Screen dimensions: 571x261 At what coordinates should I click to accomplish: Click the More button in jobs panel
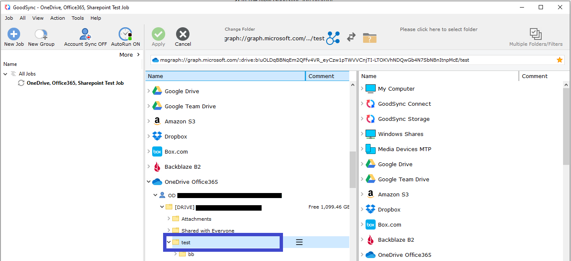pos(129,55)
